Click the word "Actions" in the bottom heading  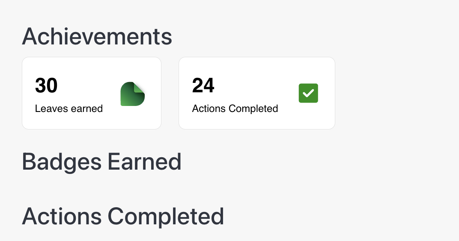point(62,216)
